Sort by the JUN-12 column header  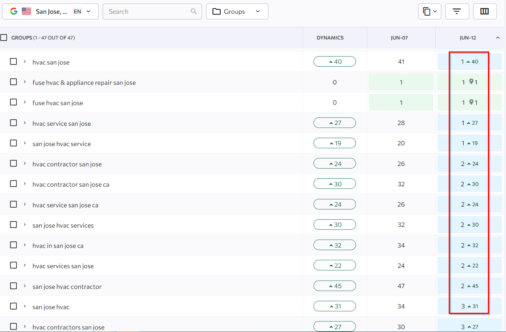pyautogui.click(x=468, y=38)
